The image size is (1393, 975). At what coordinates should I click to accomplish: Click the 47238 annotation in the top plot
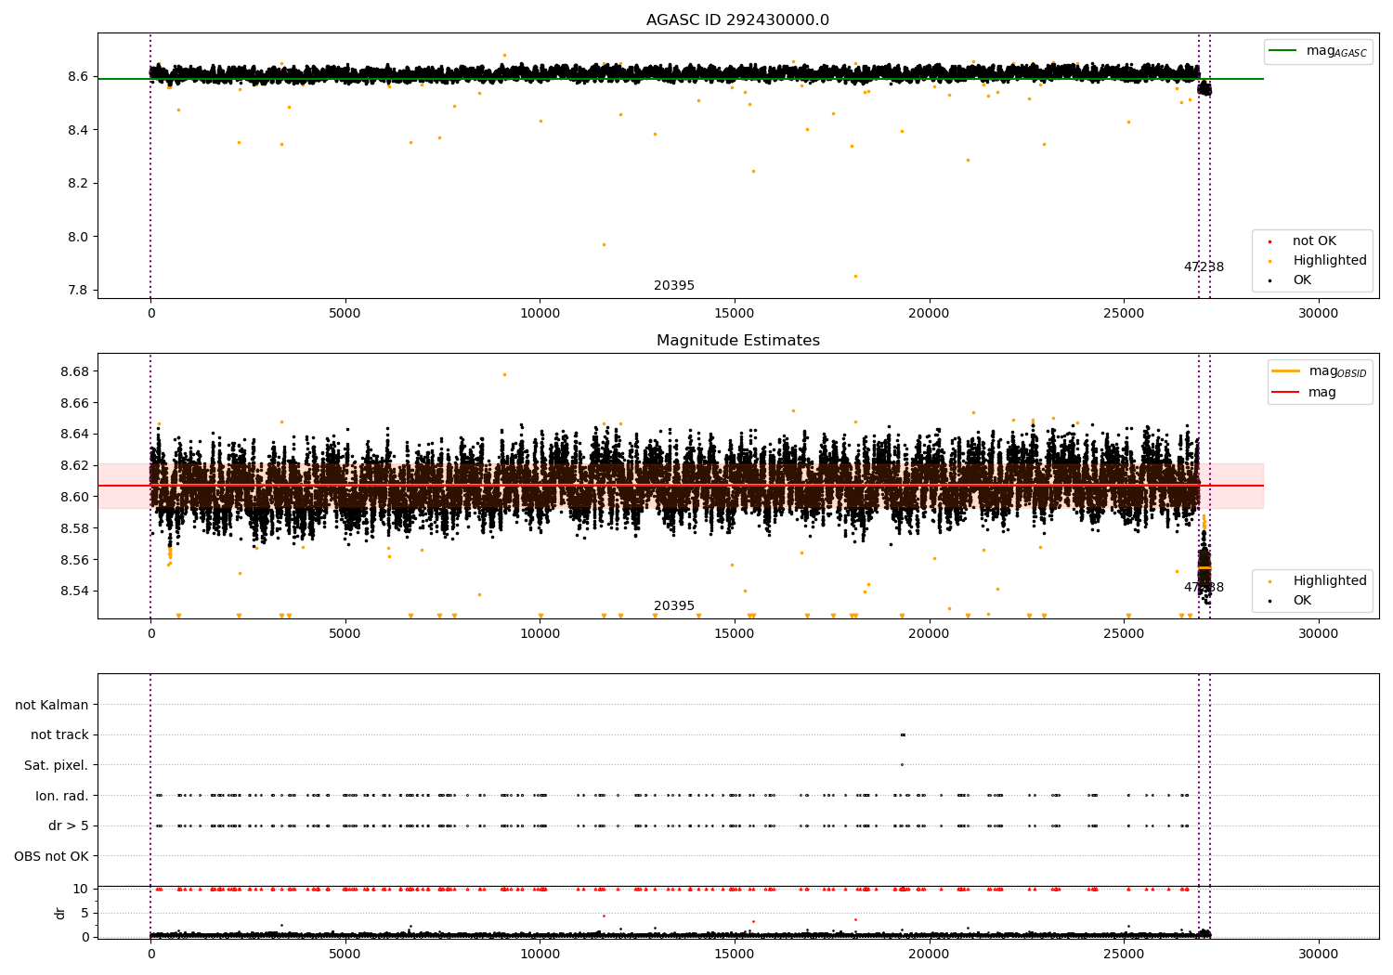coord(1203,267)
